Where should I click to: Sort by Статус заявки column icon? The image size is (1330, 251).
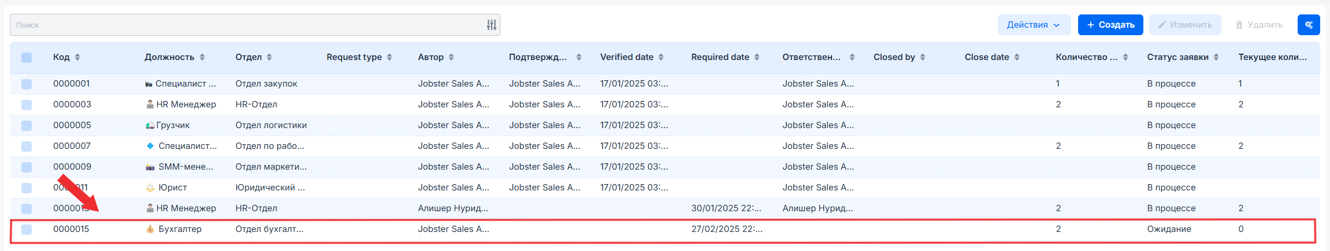[1216, 57]
